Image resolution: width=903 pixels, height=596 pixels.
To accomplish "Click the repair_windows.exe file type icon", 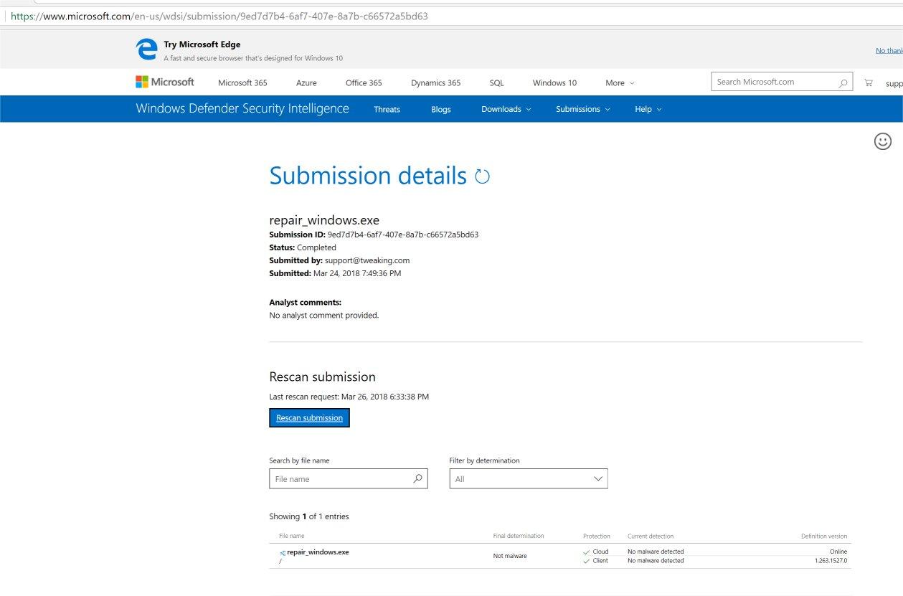I will 283,553.
